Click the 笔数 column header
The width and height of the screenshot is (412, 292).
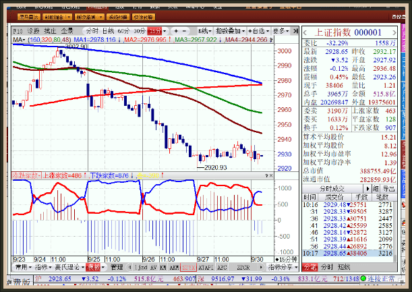(x=382, y=197)
